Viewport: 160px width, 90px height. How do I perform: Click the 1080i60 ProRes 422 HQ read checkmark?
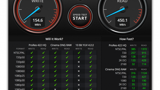tap(43, 71)
